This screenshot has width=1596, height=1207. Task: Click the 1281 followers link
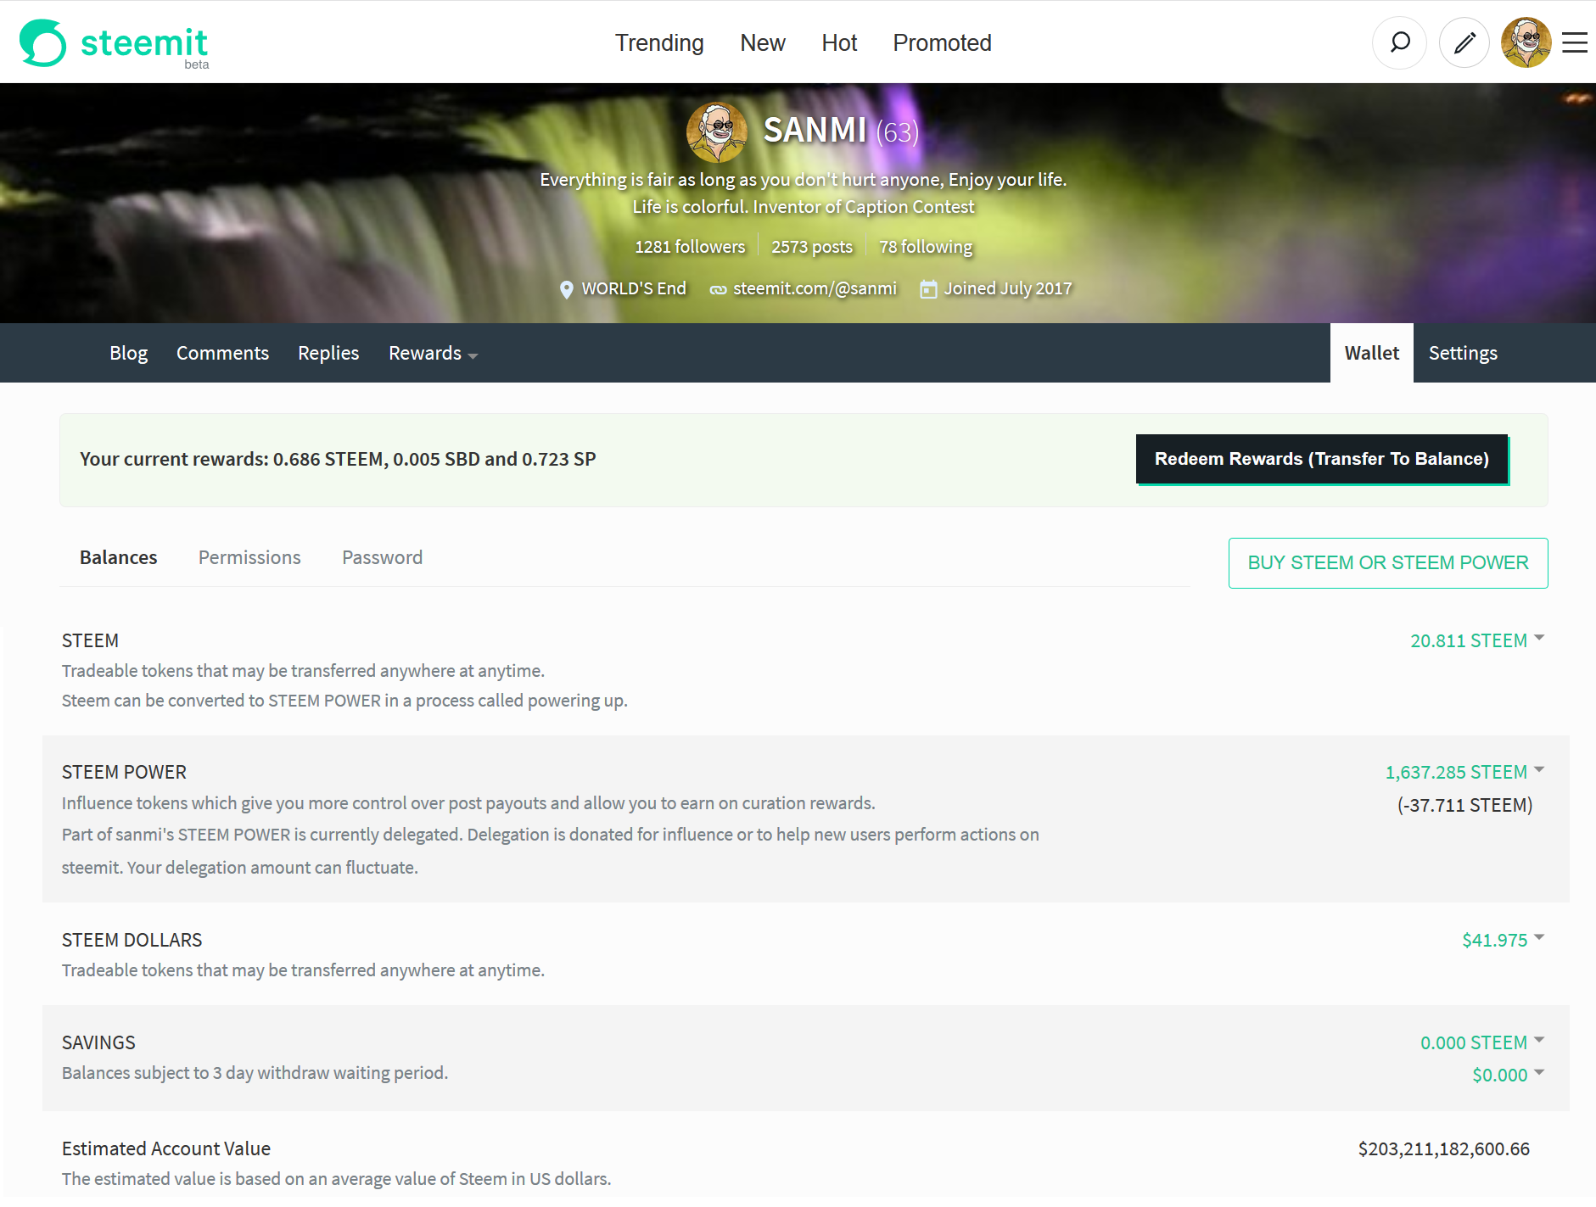[x=690, y=247]
